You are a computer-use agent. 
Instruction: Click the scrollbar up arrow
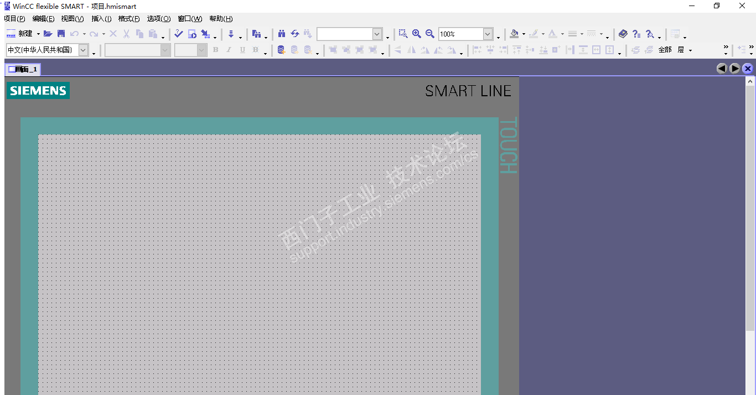coord(750,81)
